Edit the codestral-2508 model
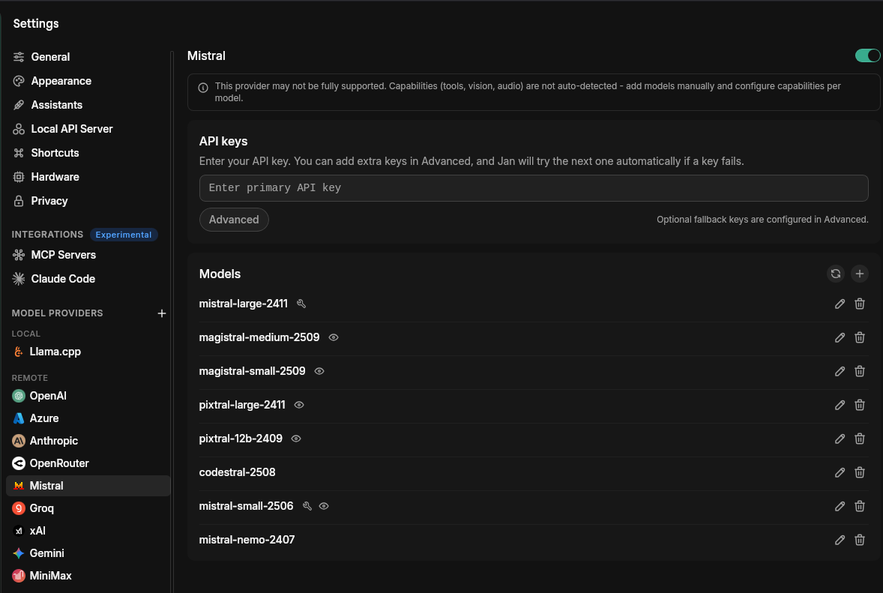The image size is (883, 593). click(x=840, y=473)
